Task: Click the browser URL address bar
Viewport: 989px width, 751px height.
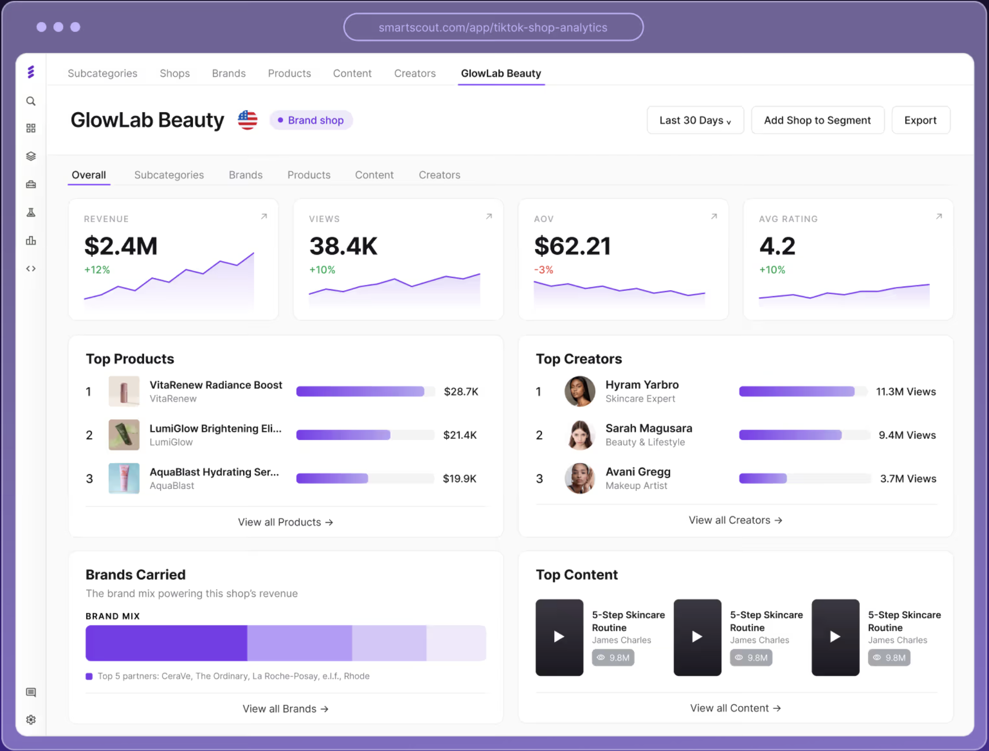Action: coord(493,27)
